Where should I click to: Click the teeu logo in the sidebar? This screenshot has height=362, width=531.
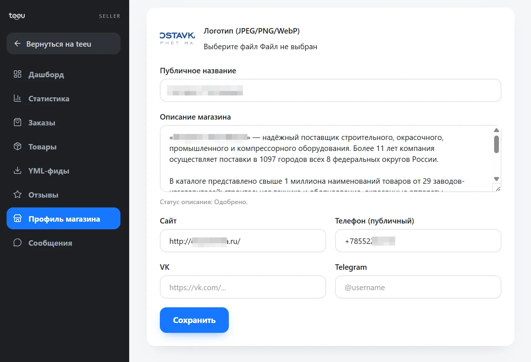(x=17, y=16)
